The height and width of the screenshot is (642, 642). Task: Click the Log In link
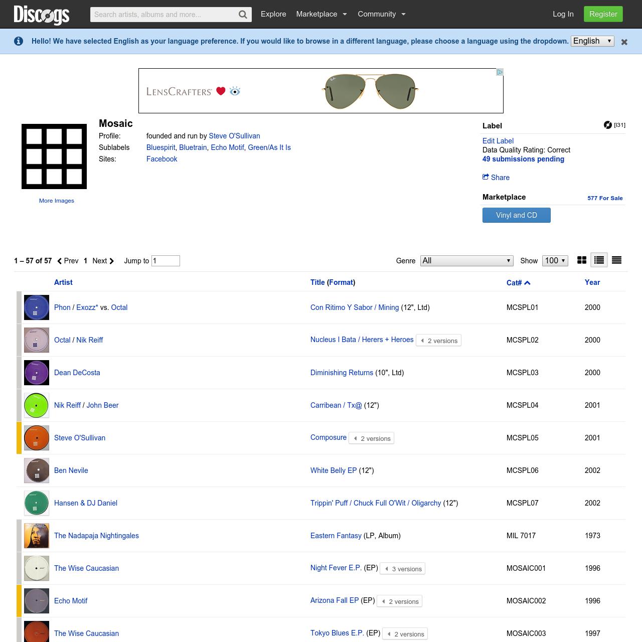[563, 14]
